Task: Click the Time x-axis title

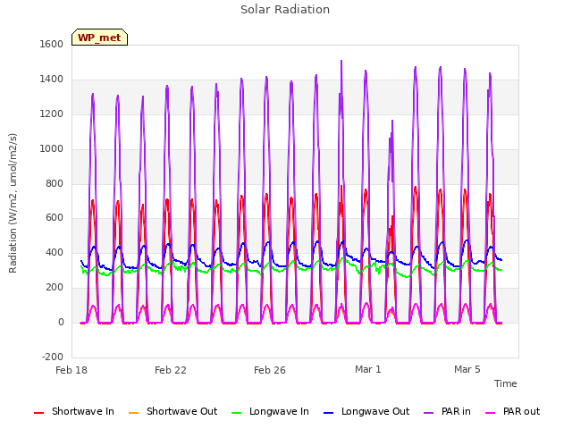Action: pos(505,383)
